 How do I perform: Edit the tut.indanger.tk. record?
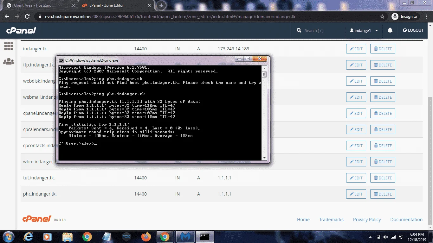356,178
